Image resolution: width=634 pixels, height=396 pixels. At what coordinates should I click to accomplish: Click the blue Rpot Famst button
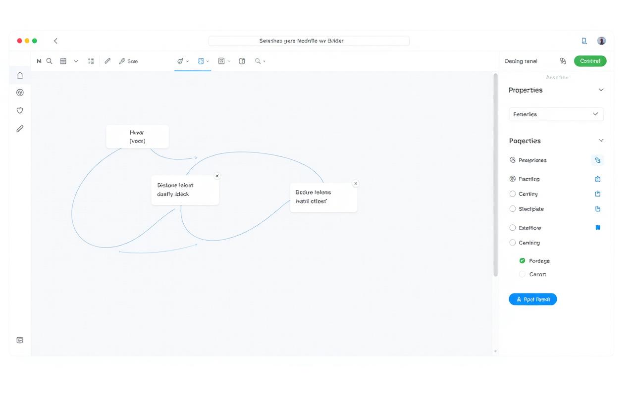pos(533,299)
